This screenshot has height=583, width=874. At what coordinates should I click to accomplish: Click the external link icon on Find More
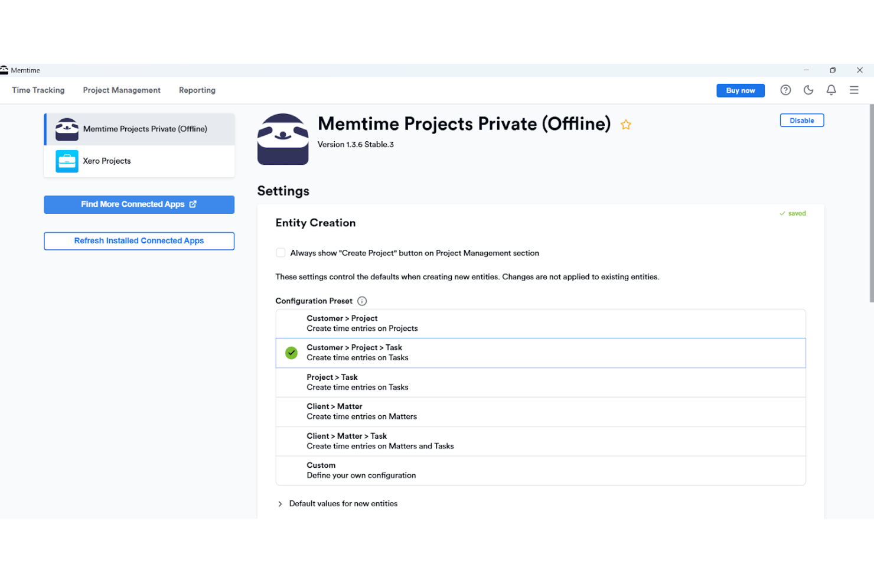coord(193,204)
